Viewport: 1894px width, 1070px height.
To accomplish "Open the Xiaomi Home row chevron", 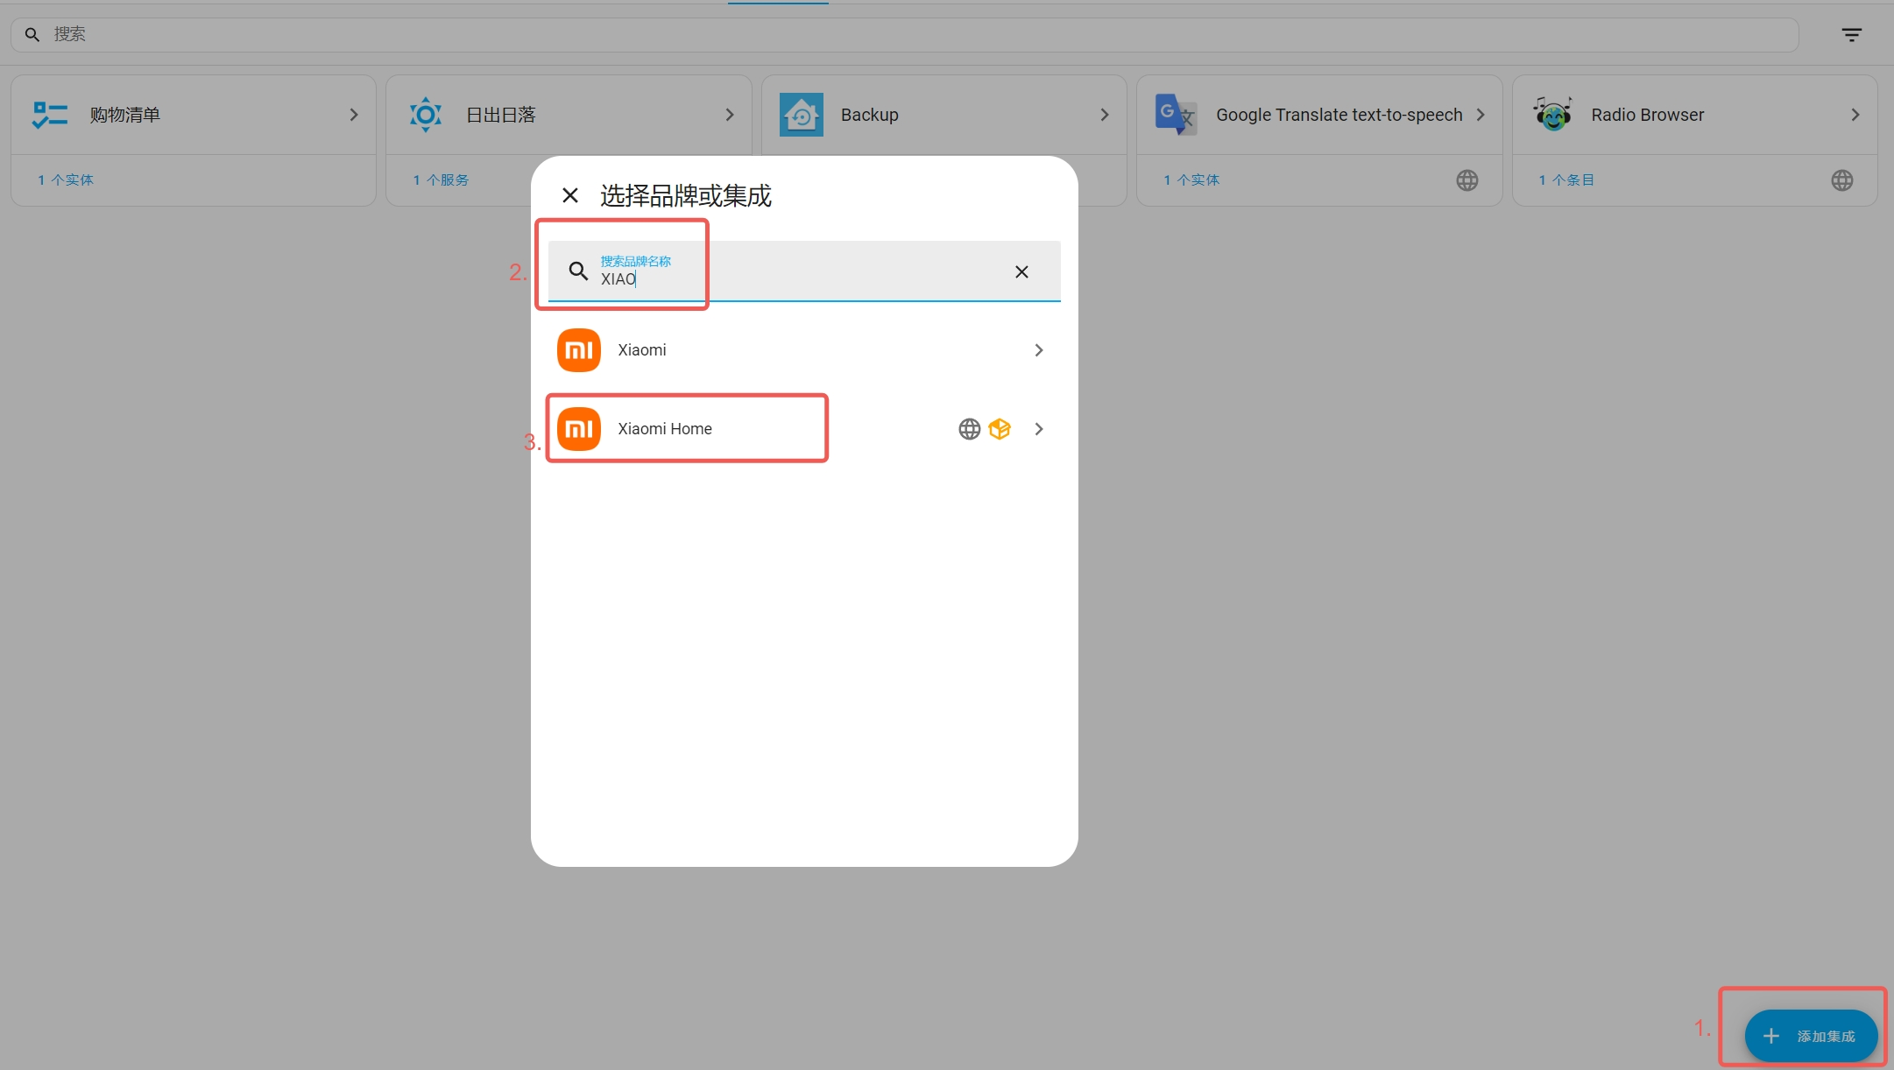I will (1039, 429).
